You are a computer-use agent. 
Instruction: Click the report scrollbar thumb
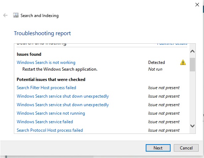click(x=192, y=65)
